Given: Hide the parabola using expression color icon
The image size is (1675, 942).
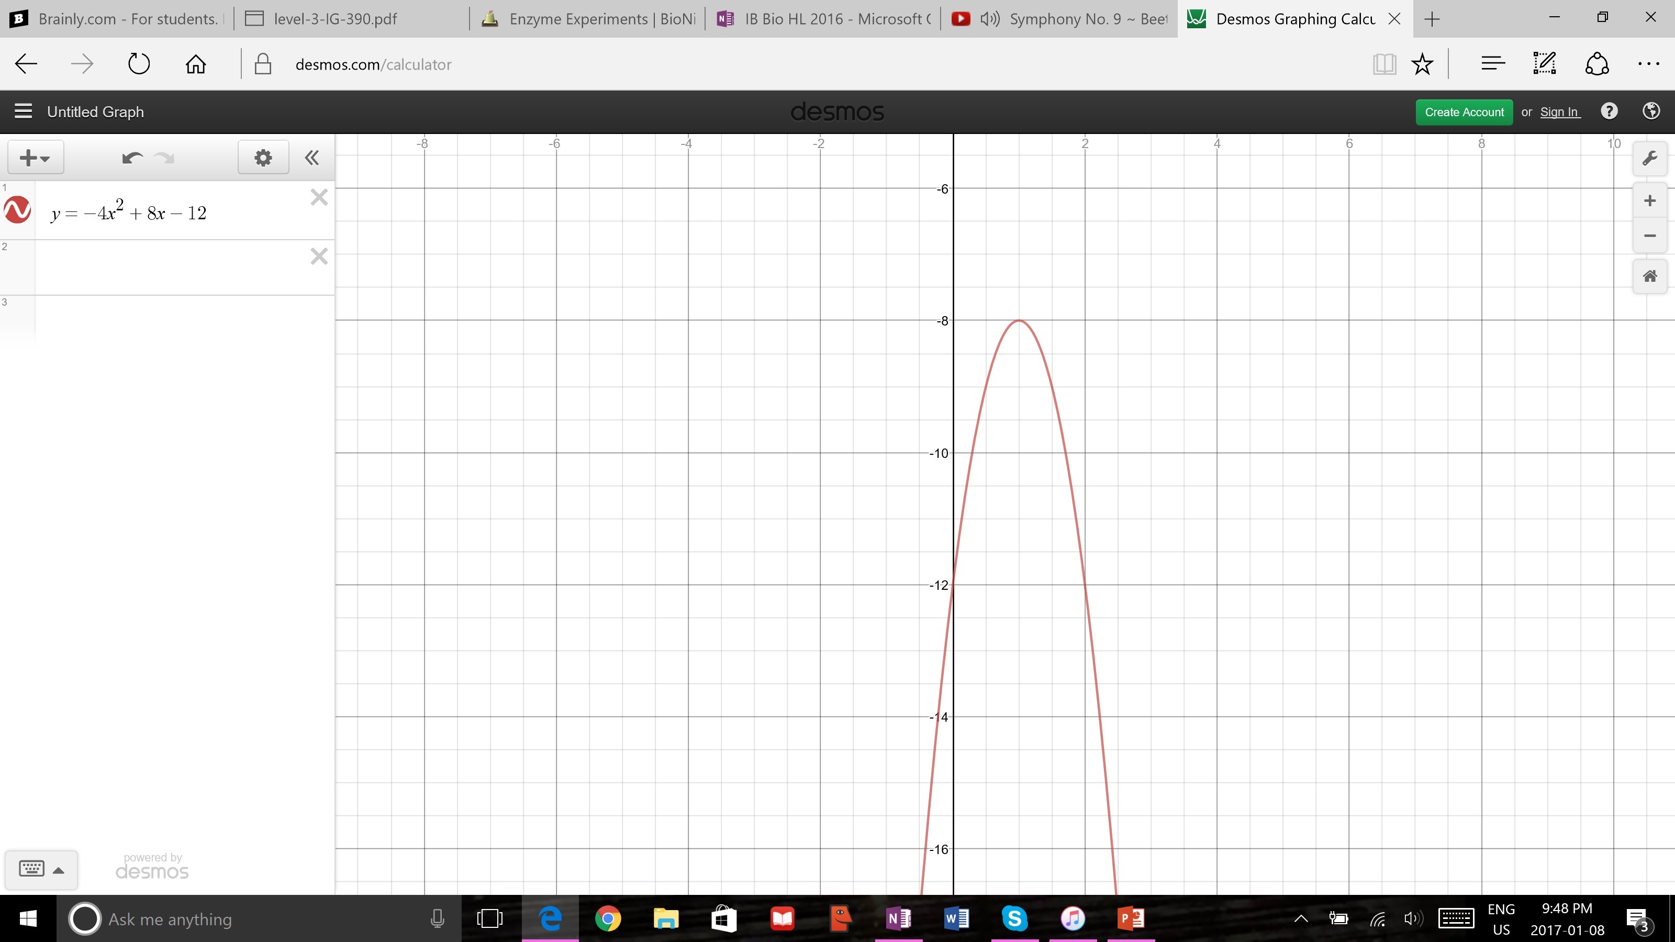Looking at the screenshot, I should 18,210.
